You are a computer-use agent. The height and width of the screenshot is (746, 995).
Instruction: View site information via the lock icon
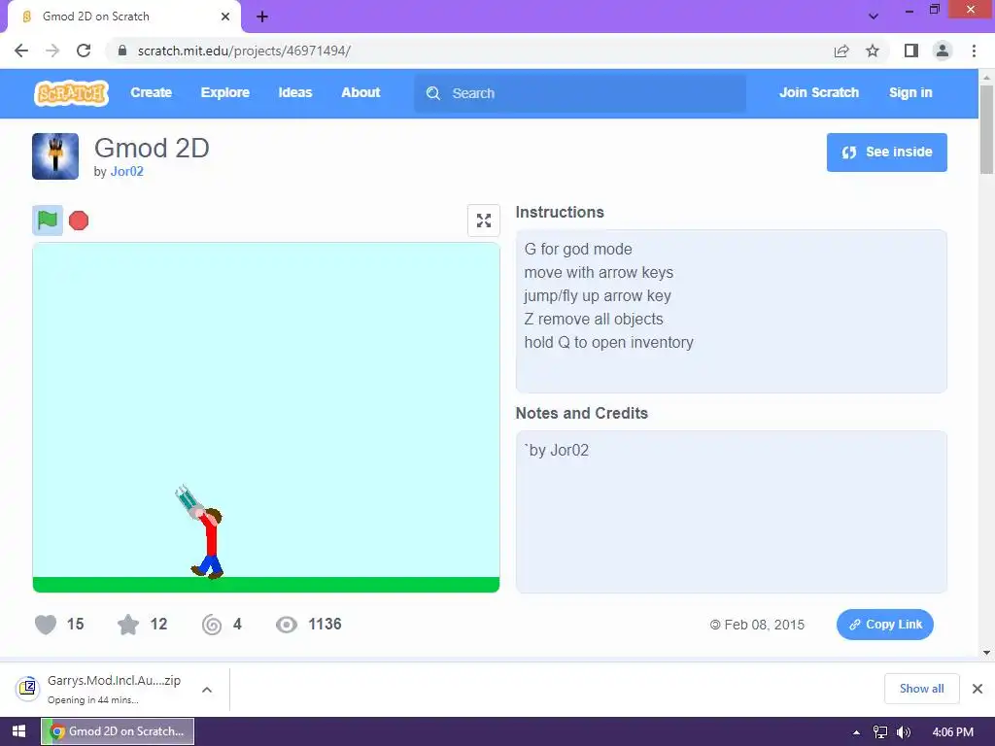pos(122,51)
